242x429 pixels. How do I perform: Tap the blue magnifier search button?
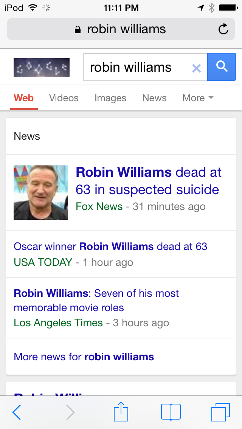coord(222,67)
